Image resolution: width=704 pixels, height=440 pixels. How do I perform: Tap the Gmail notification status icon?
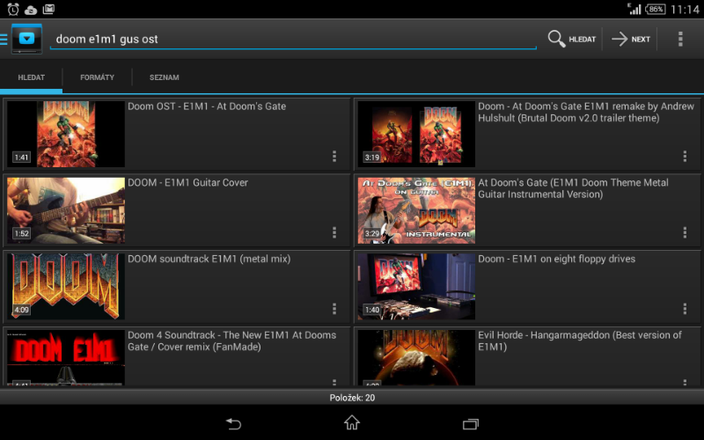[x=48, y=9]
